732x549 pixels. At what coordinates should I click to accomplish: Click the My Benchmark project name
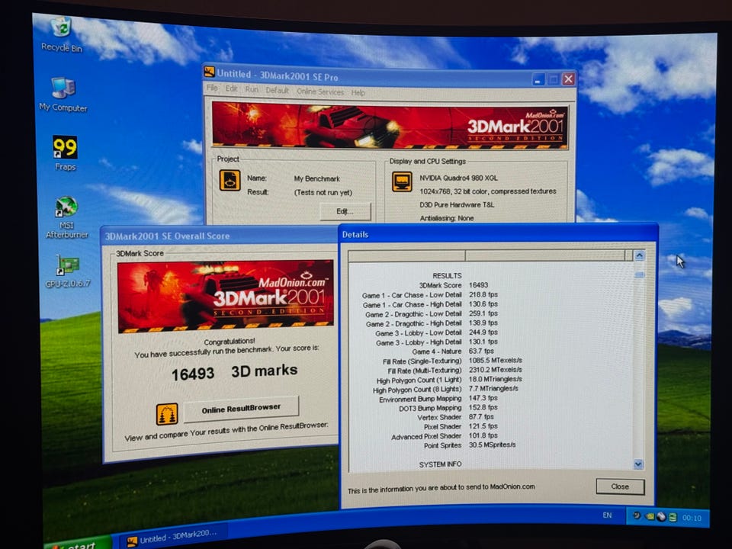pyautogui.click(x=317, y=178)
